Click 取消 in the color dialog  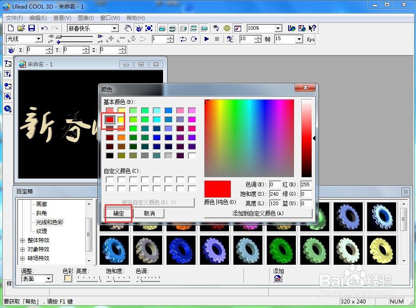pos(150,213)
